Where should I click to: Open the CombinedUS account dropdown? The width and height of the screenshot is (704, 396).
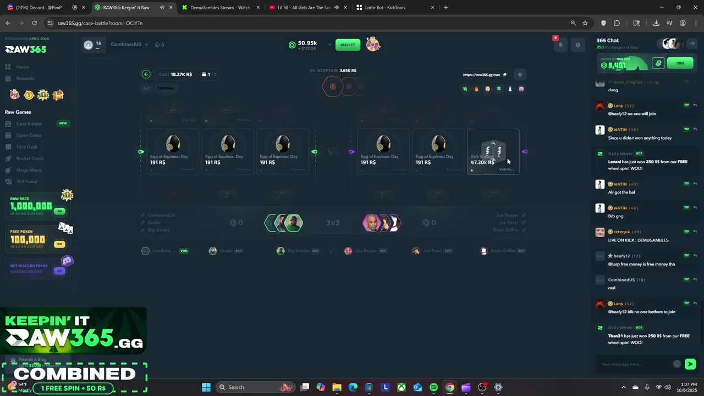[129, 45]
